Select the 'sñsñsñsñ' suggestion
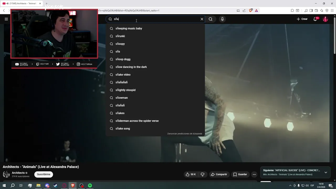Viewport: 336px width, 189px height. pyautogui.click(x=155, y=82)
